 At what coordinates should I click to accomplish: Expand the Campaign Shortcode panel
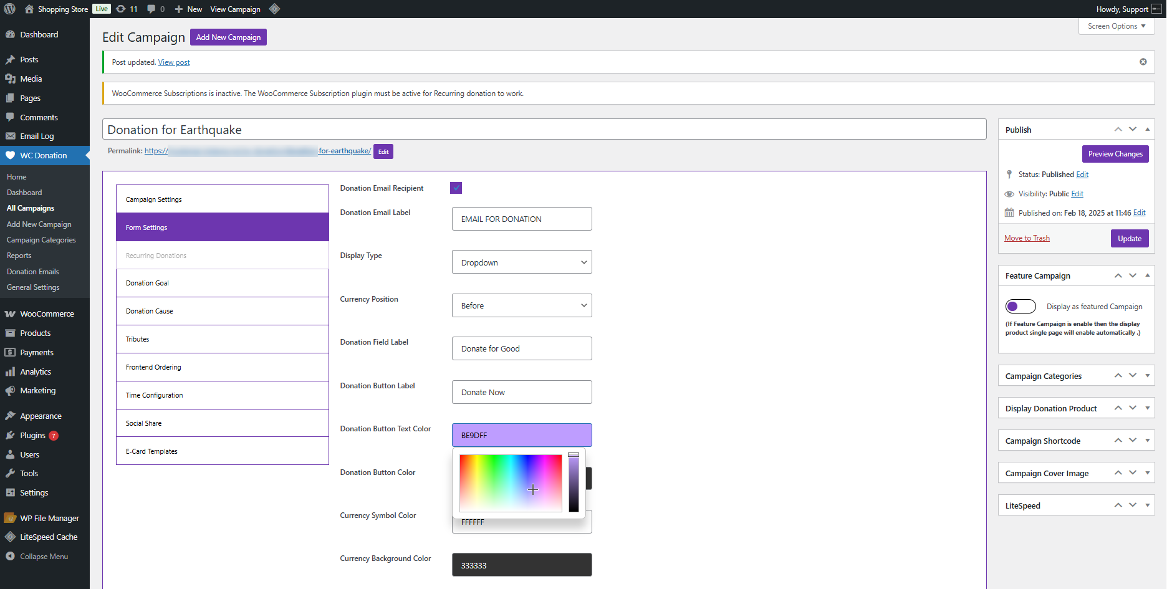click(1147, 441)
